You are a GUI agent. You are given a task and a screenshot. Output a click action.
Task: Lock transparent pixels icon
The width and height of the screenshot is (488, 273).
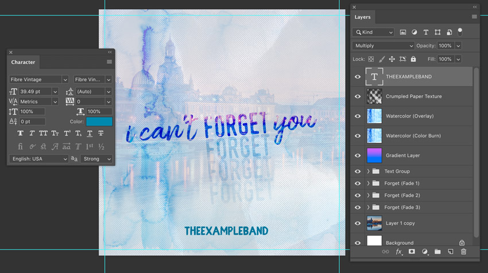[x=371, y=59]
